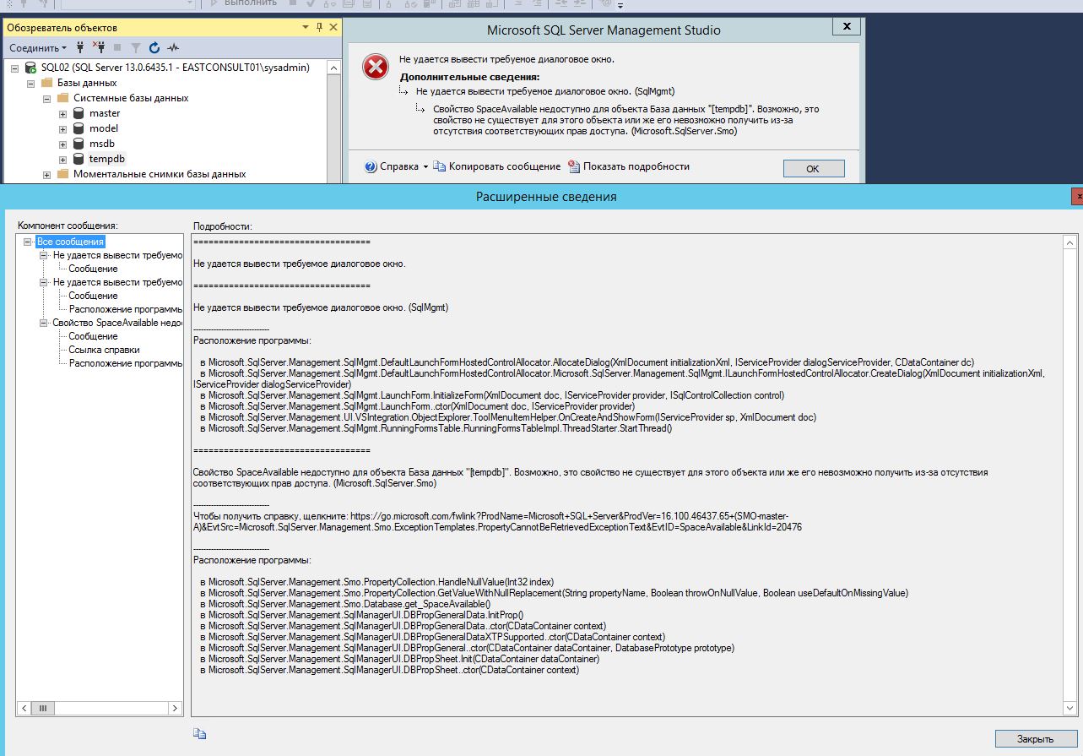This screenshot has width=1083, height=756.
Task: Click the copy icon below message tree
Action: [x=199, y=733]
